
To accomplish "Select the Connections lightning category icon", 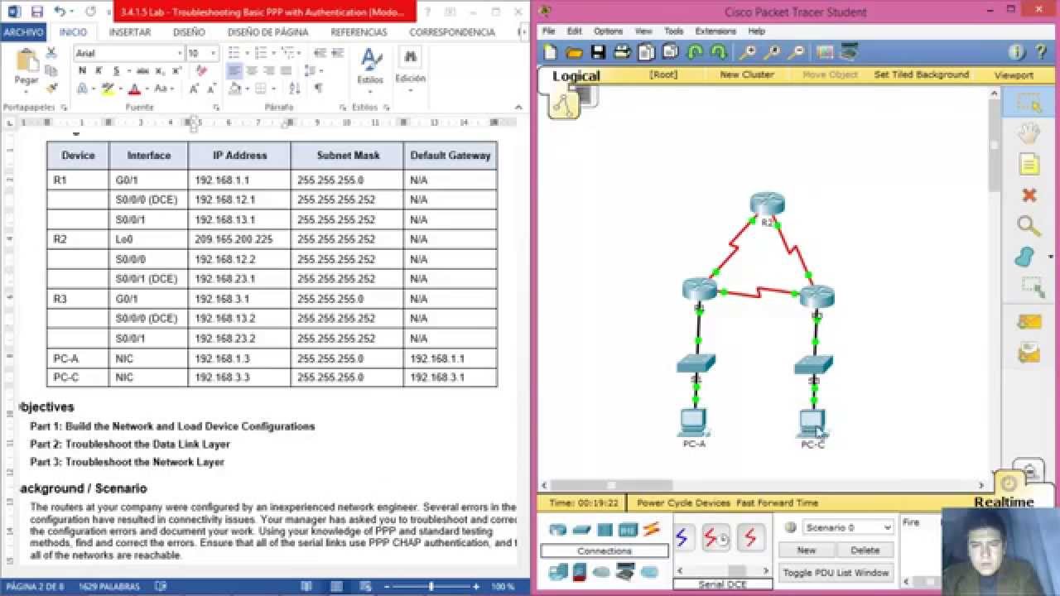I will point(652,530).
